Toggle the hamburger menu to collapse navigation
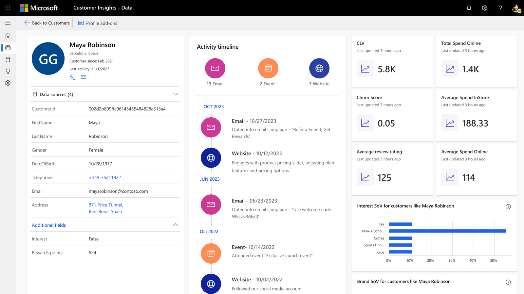This screenshot has width=524, height=294. (x=8, y=23)
